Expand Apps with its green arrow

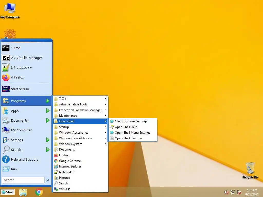tap(48, 111)
